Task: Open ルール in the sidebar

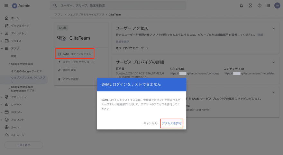Action: [15, 127]
